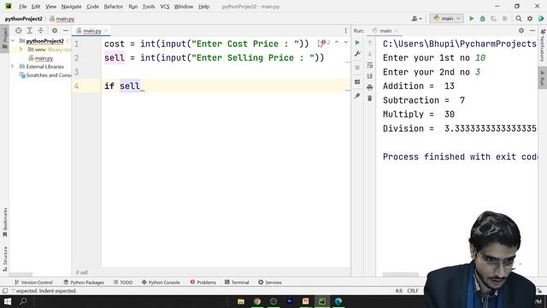
Task: Open IDE settings gear in the top toolbar
Action: pos(530,19)
